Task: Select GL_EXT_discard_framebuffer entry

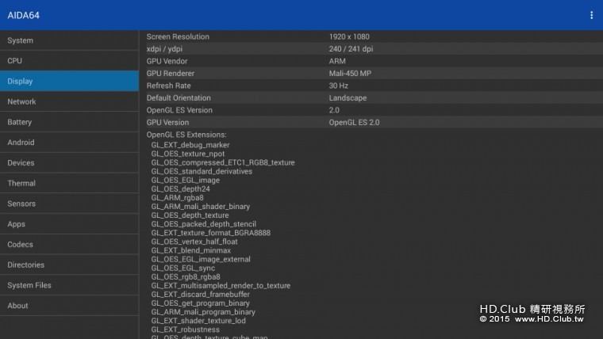Action: click(201, 295)
